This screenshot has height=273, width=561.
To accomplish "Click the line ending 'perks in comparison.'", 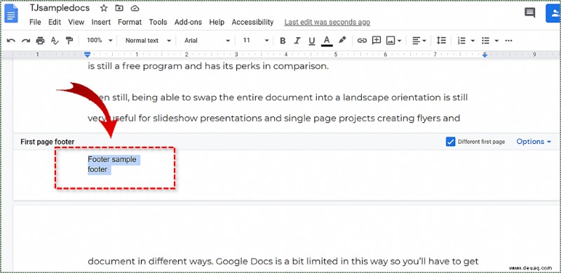I will (208, 66).
